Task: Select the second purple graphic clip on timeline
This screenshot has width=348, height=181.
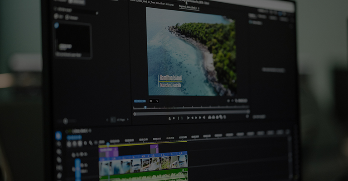Action: click(x=154, y=149)
